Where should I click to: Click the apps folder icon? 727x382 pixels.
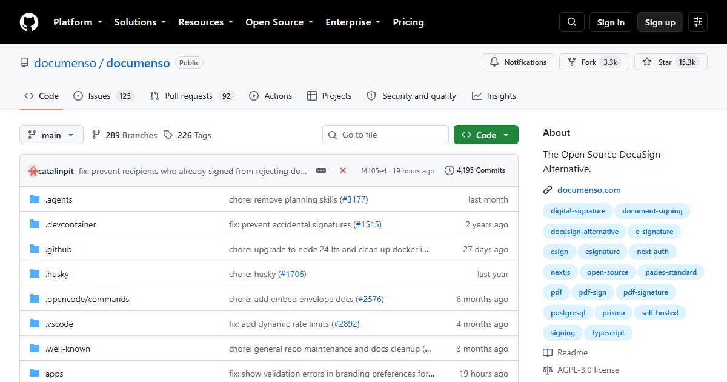pyautogui.click(x=35, y=374)
